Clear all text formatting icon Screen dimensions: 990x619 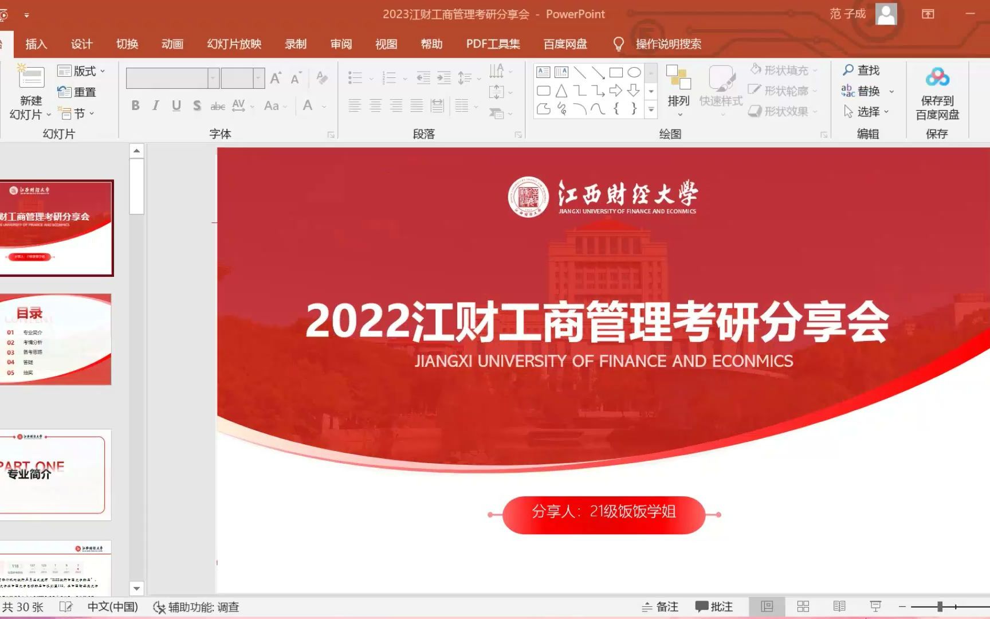tap(322, 77)
